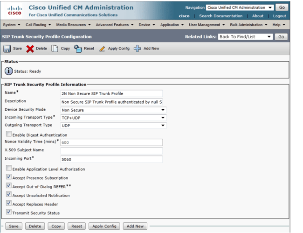Viewport: 303px width, 233px height.
Task: Open the Help menu
Action: 279,25
